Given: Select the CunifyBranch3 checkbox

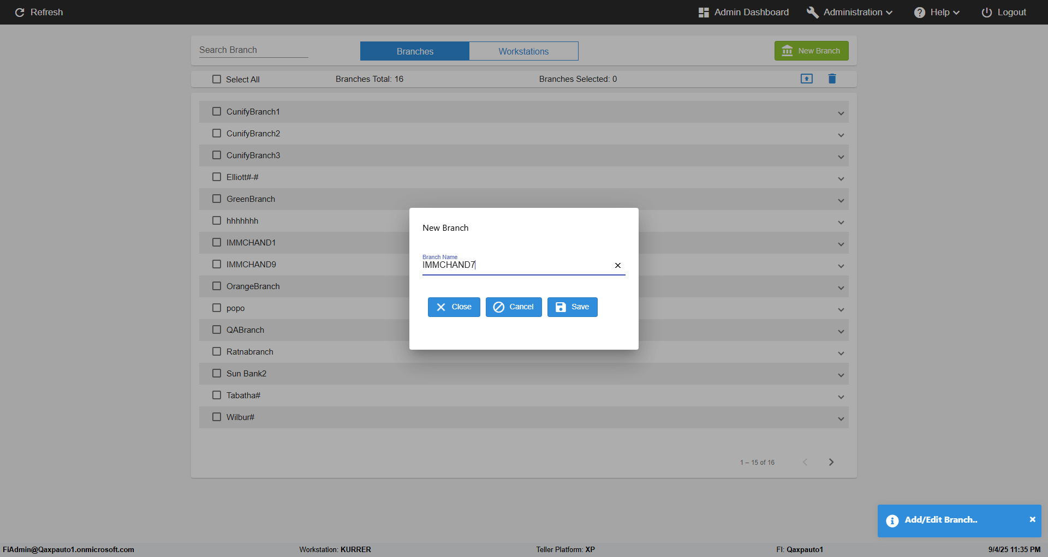Looking at the screenshot, I should tap(217, 155).
